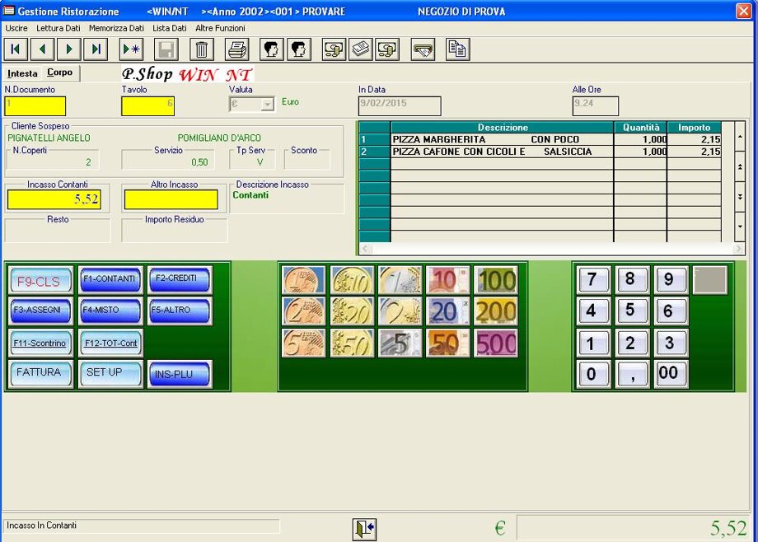
Task: Pick the 2 euro coin image
Action: coord(400,311)
